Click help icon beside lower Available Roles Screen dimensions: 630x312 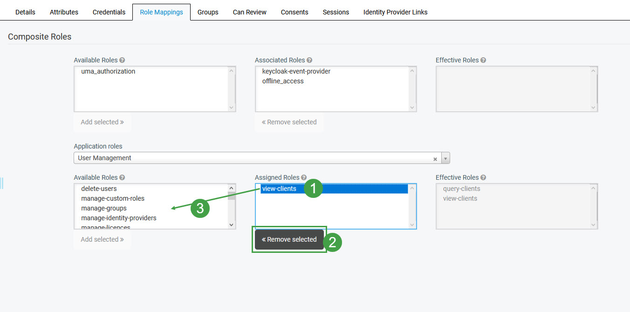pos(122,177)
